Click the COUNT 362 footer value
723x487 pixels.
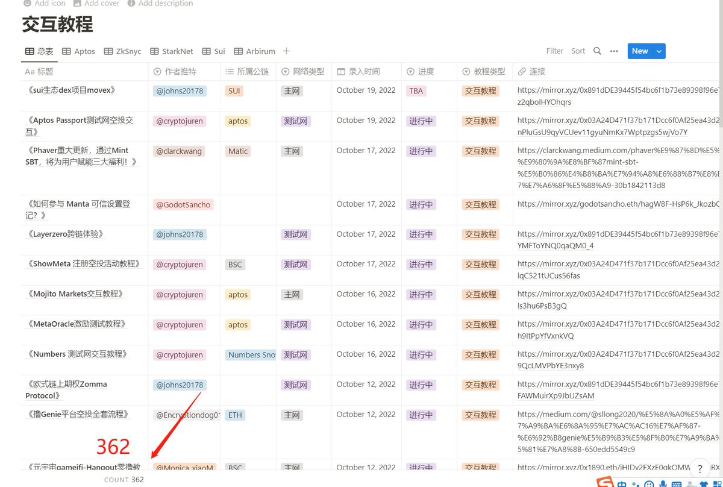(124, 480)
